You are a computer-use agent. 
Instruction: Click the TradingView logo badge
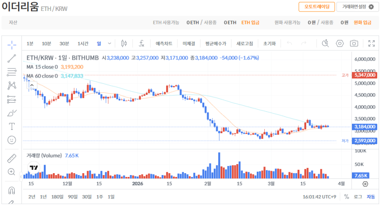pos(34,167)
